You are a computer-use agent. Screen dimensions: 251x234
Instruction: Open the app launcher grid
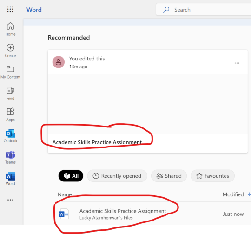[x=10, y=9]
